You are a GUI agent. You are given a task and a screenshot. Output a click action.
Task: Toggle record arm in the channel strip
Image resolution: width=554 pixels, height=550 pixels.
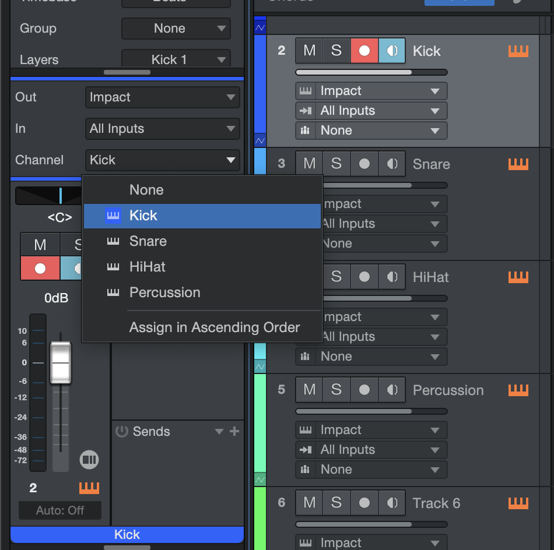coord(40,268)
